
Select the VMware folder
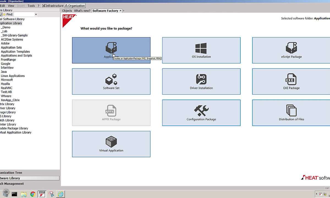(x=6, y=96)
